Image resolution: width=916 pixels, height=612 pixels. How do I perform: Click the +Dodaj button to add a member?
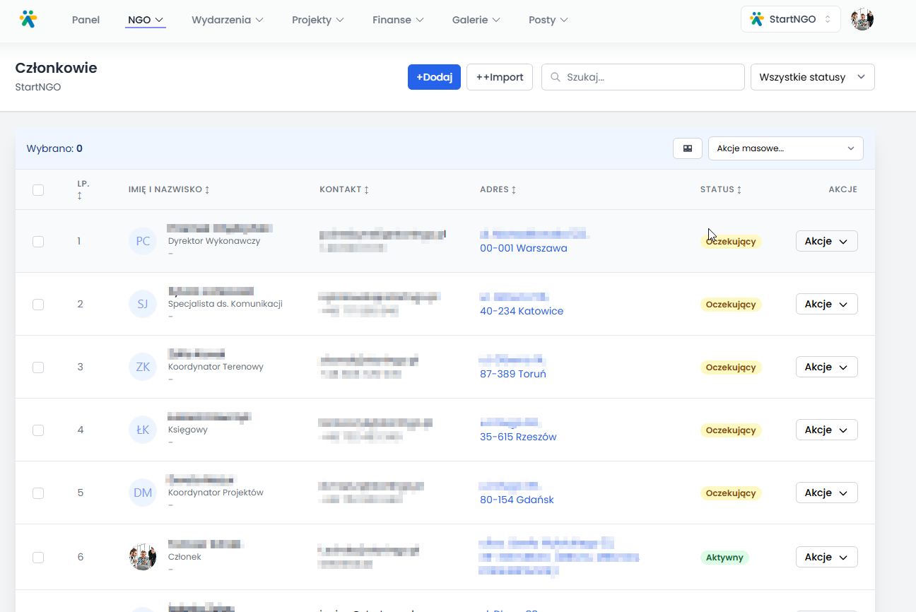pos(434,77)
